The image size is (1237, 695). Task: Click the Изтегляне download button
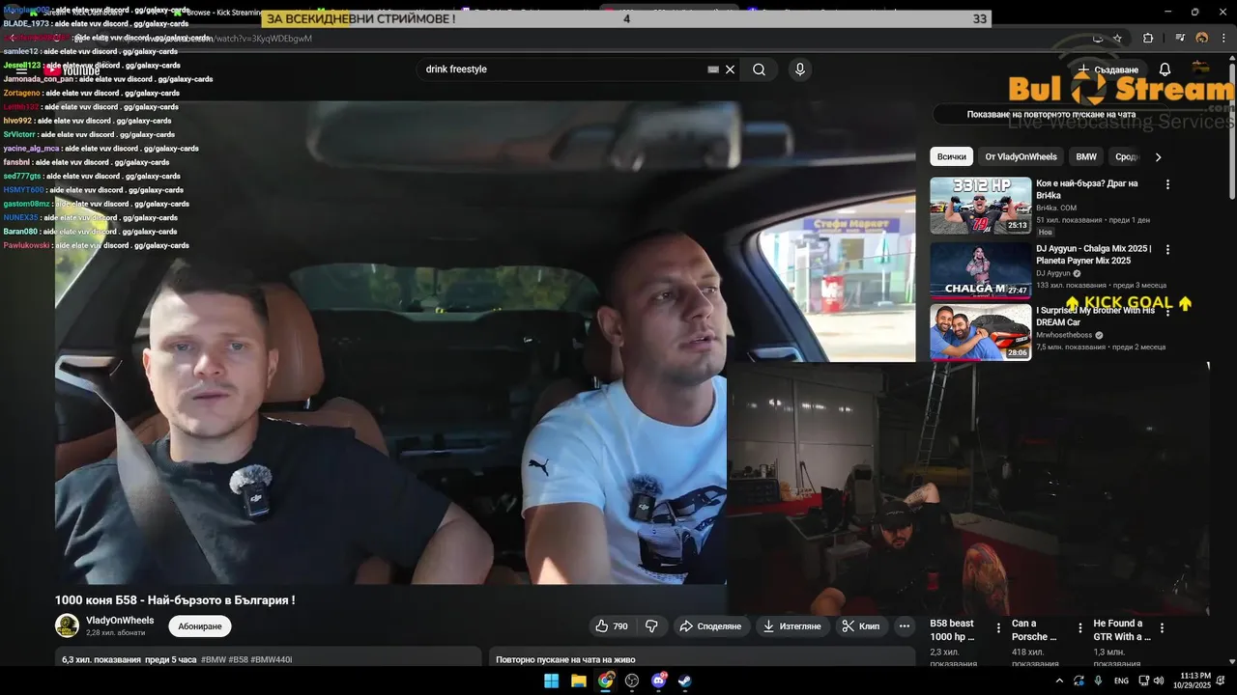[792, 626]
